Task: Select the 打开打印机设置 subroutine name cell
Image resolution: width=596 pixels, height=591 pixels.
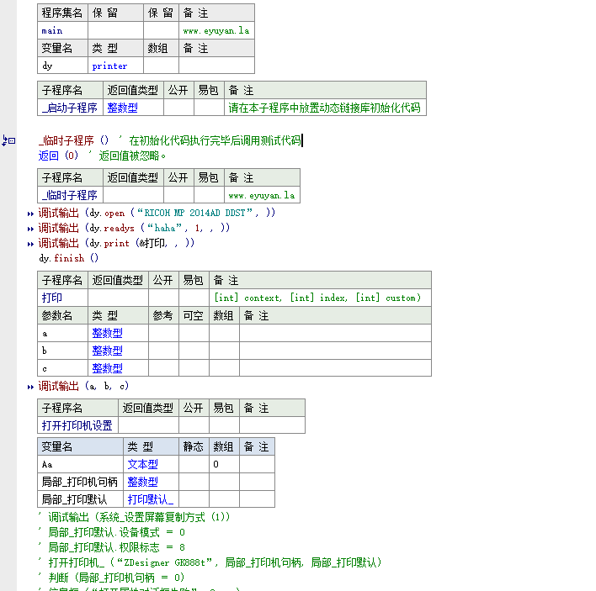Action: click(77, 425)
